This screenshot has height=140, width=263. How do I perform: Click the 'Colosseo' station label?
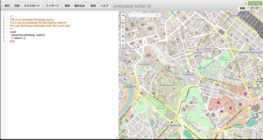188,74
